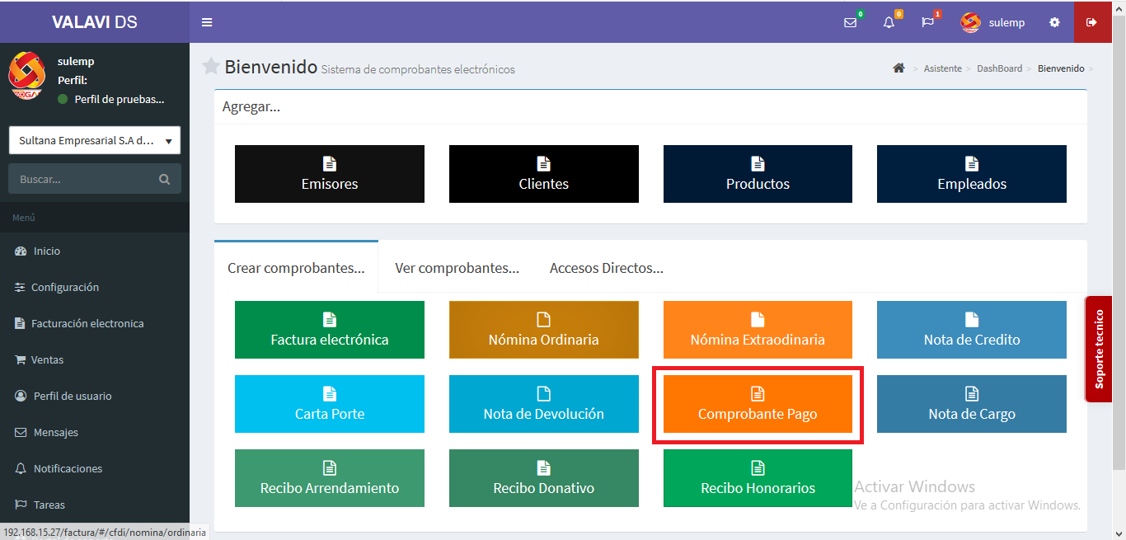Open the sulemp user menu in header
1126x540 pixels.
993,22
